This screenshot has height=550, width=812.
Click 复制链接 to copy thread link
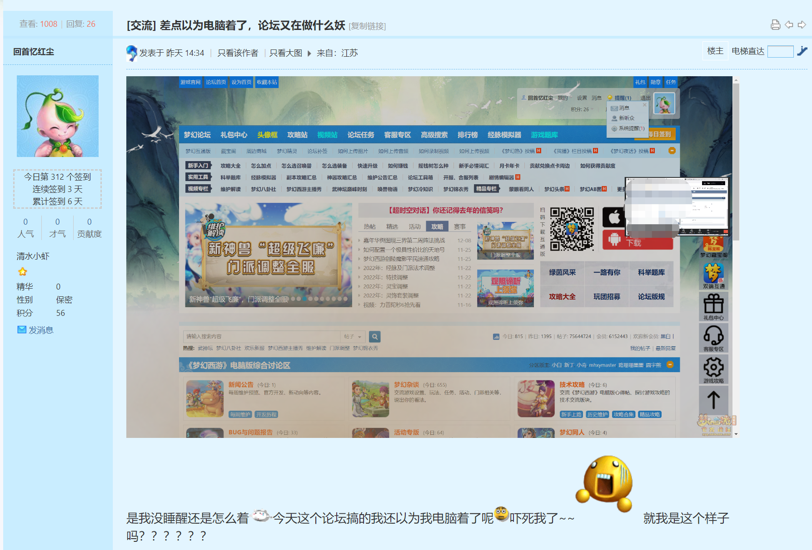coord(367,26)
